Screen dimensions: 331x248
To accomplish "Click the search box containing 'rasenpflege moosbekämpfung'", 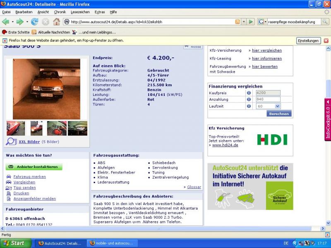I will coord(294,22).
